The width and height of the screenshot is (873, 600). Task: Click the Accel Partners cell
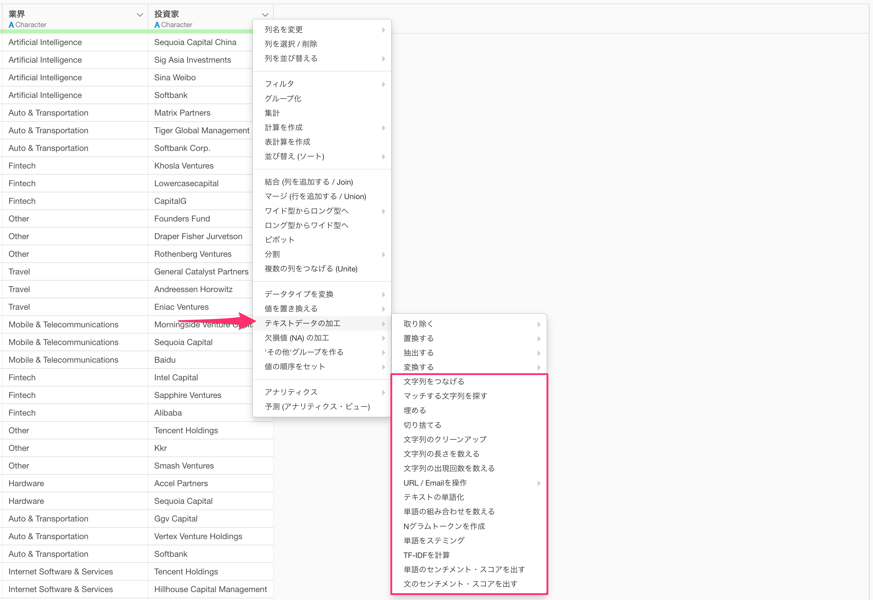(211, 484)
